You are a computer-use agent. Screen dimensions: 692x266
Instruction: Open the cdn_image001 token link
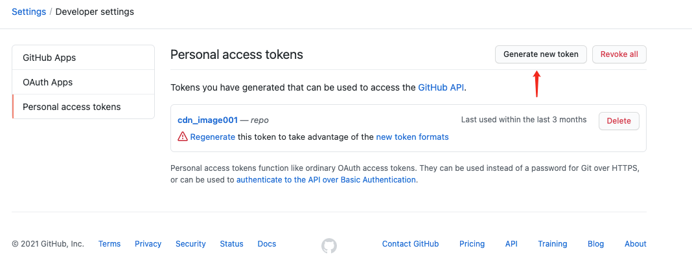tap(208, 120)
